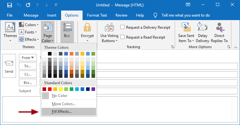Open the Themes gallery button
Image resolution: width=240 pixels, height=125 pixels.
(x=10, y=32)
